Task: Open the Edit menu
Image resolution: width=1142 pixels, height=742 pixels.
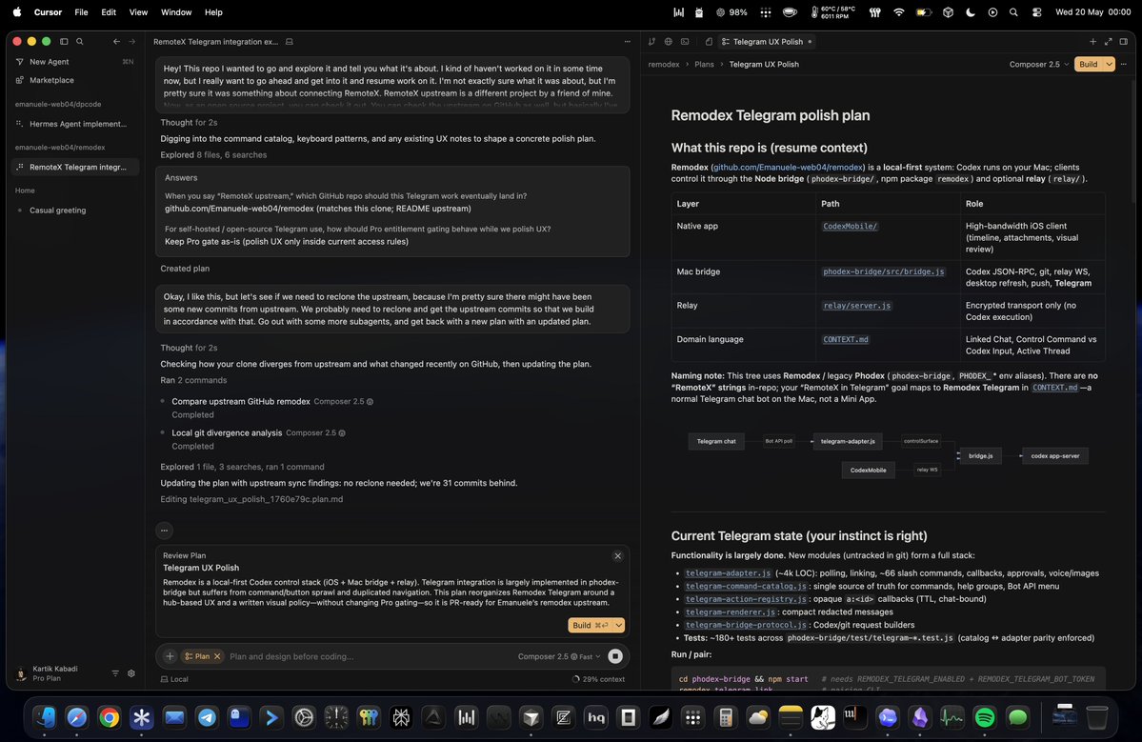Action: pos(109,12)
